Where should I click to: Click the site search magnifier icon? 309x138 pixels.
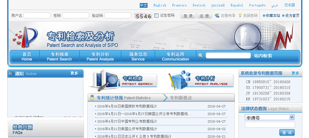200,55
